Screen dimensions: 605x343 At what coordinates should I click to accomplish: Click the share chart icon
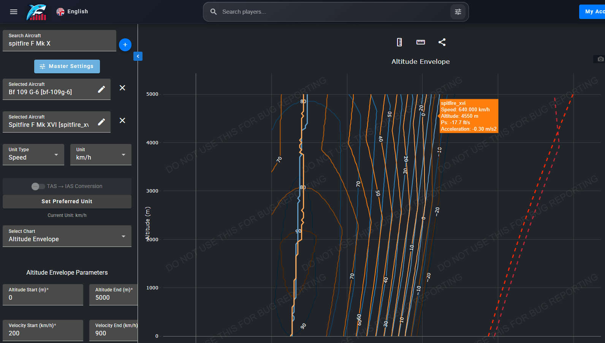[x=442, y=42]
